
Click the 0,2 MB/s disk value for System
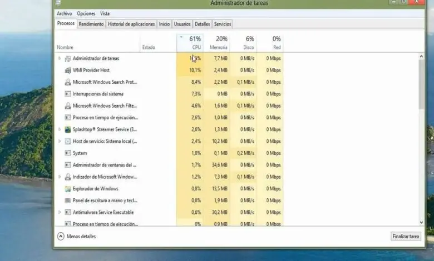(245, 153)
